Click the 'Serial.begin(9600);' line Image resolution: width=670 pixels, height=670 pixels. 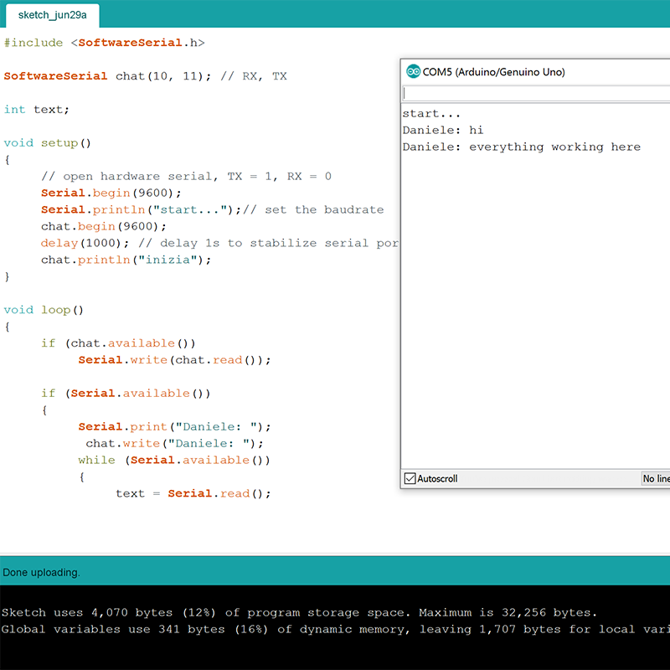point(111,193)
